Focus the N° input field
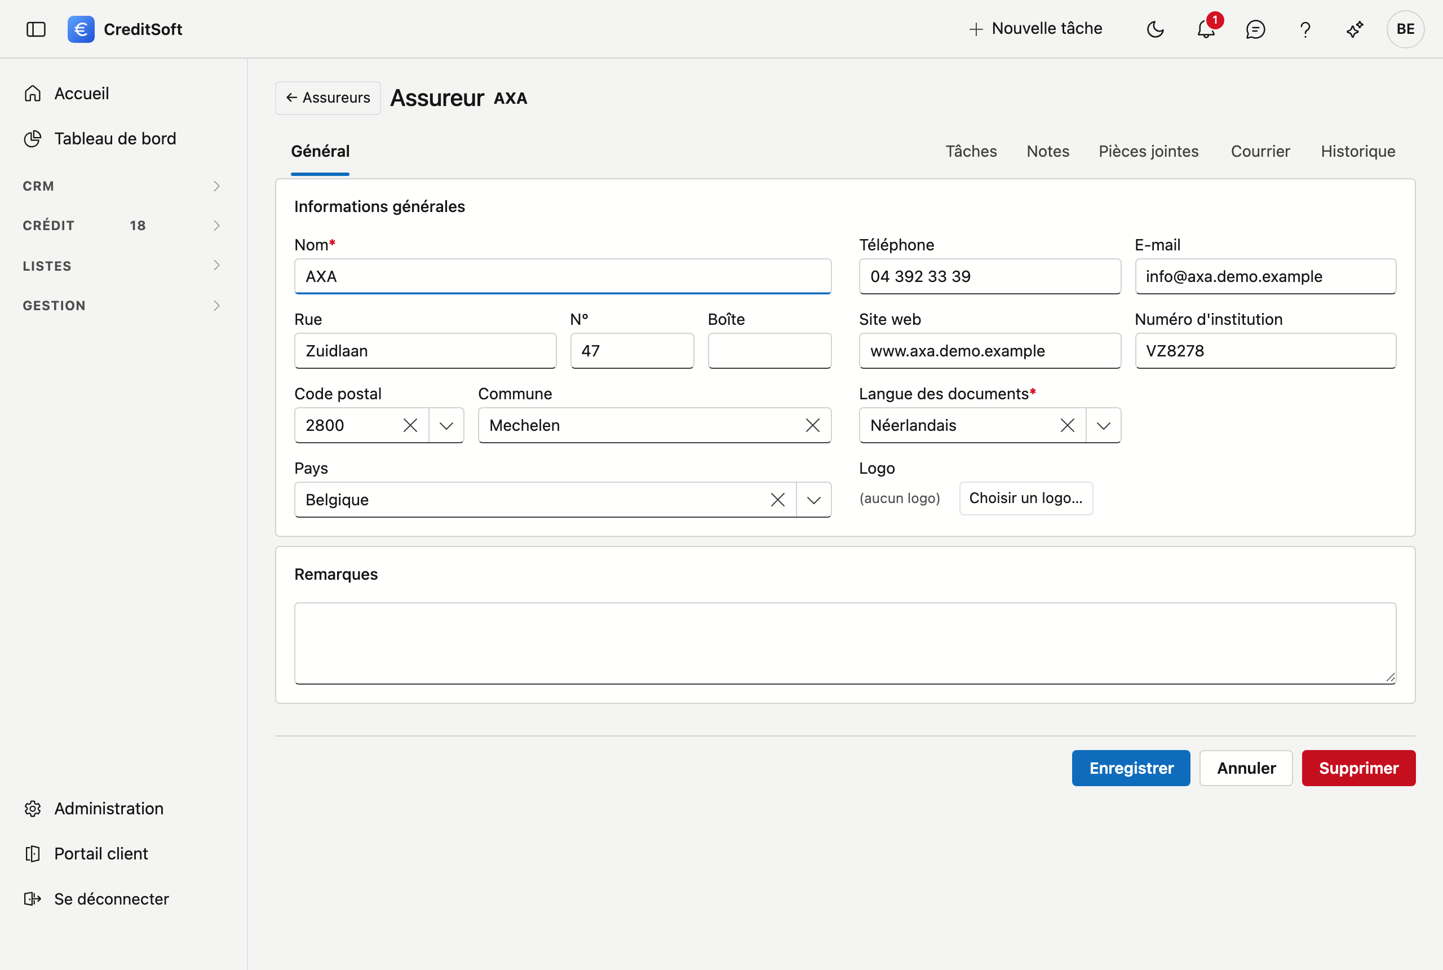This screenshot has height=970, width=1443. point(632,351)
